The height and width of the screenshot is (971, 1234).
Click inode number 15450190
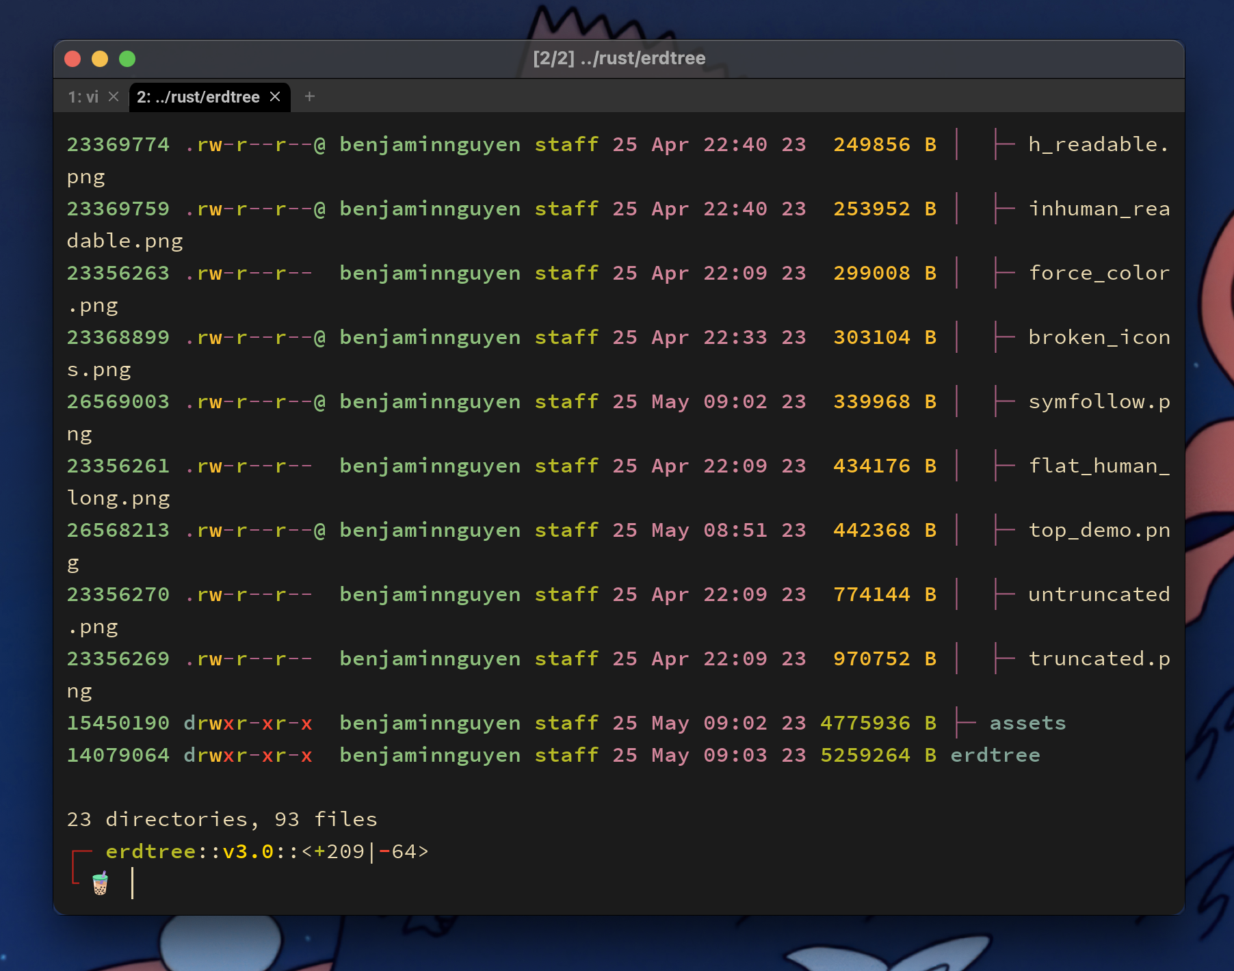pos(118,723)
